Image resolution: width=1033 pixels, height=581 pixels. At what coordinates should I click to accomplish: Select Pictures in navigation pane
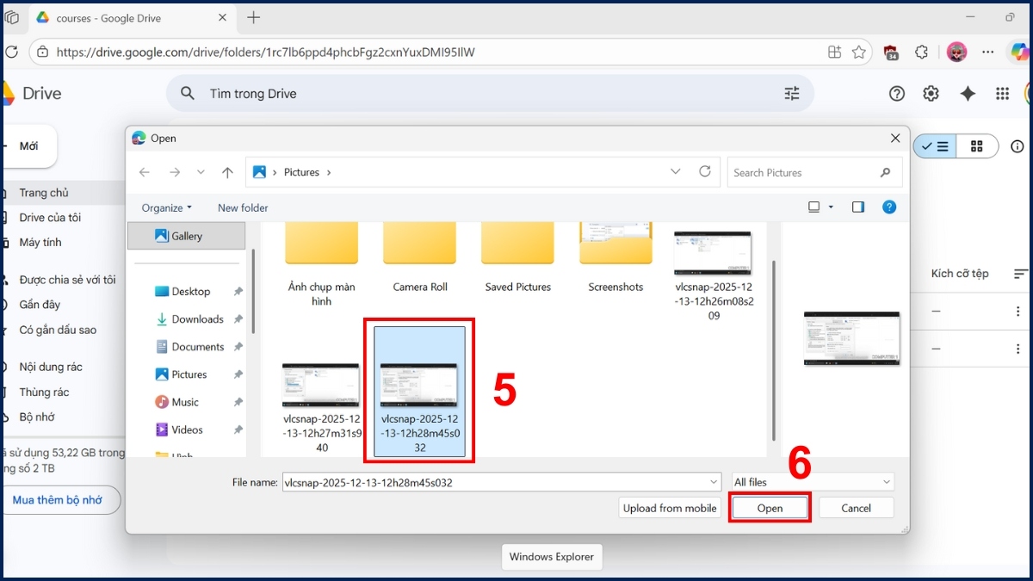[x=189, y=374]
